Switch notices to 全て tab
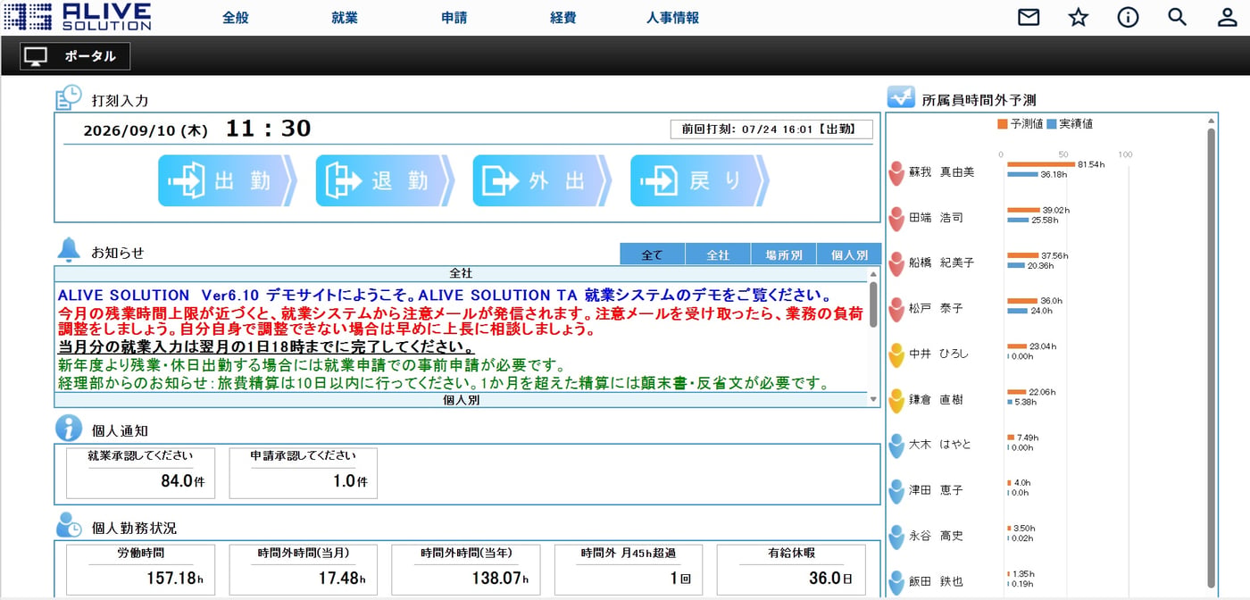 (653, 254)
